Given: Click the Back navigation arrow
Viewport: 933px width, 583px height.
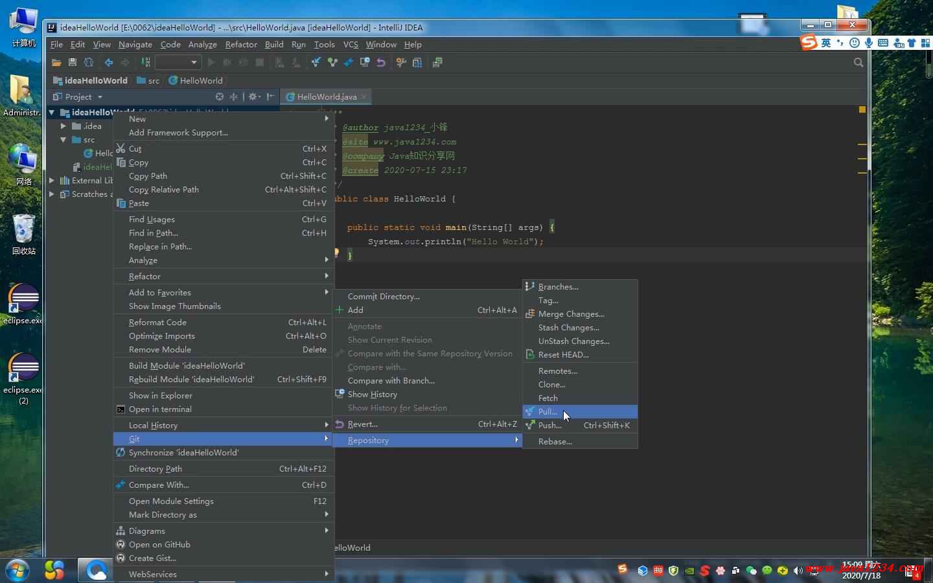Looking at the screenshot, I should click(109, 62).
